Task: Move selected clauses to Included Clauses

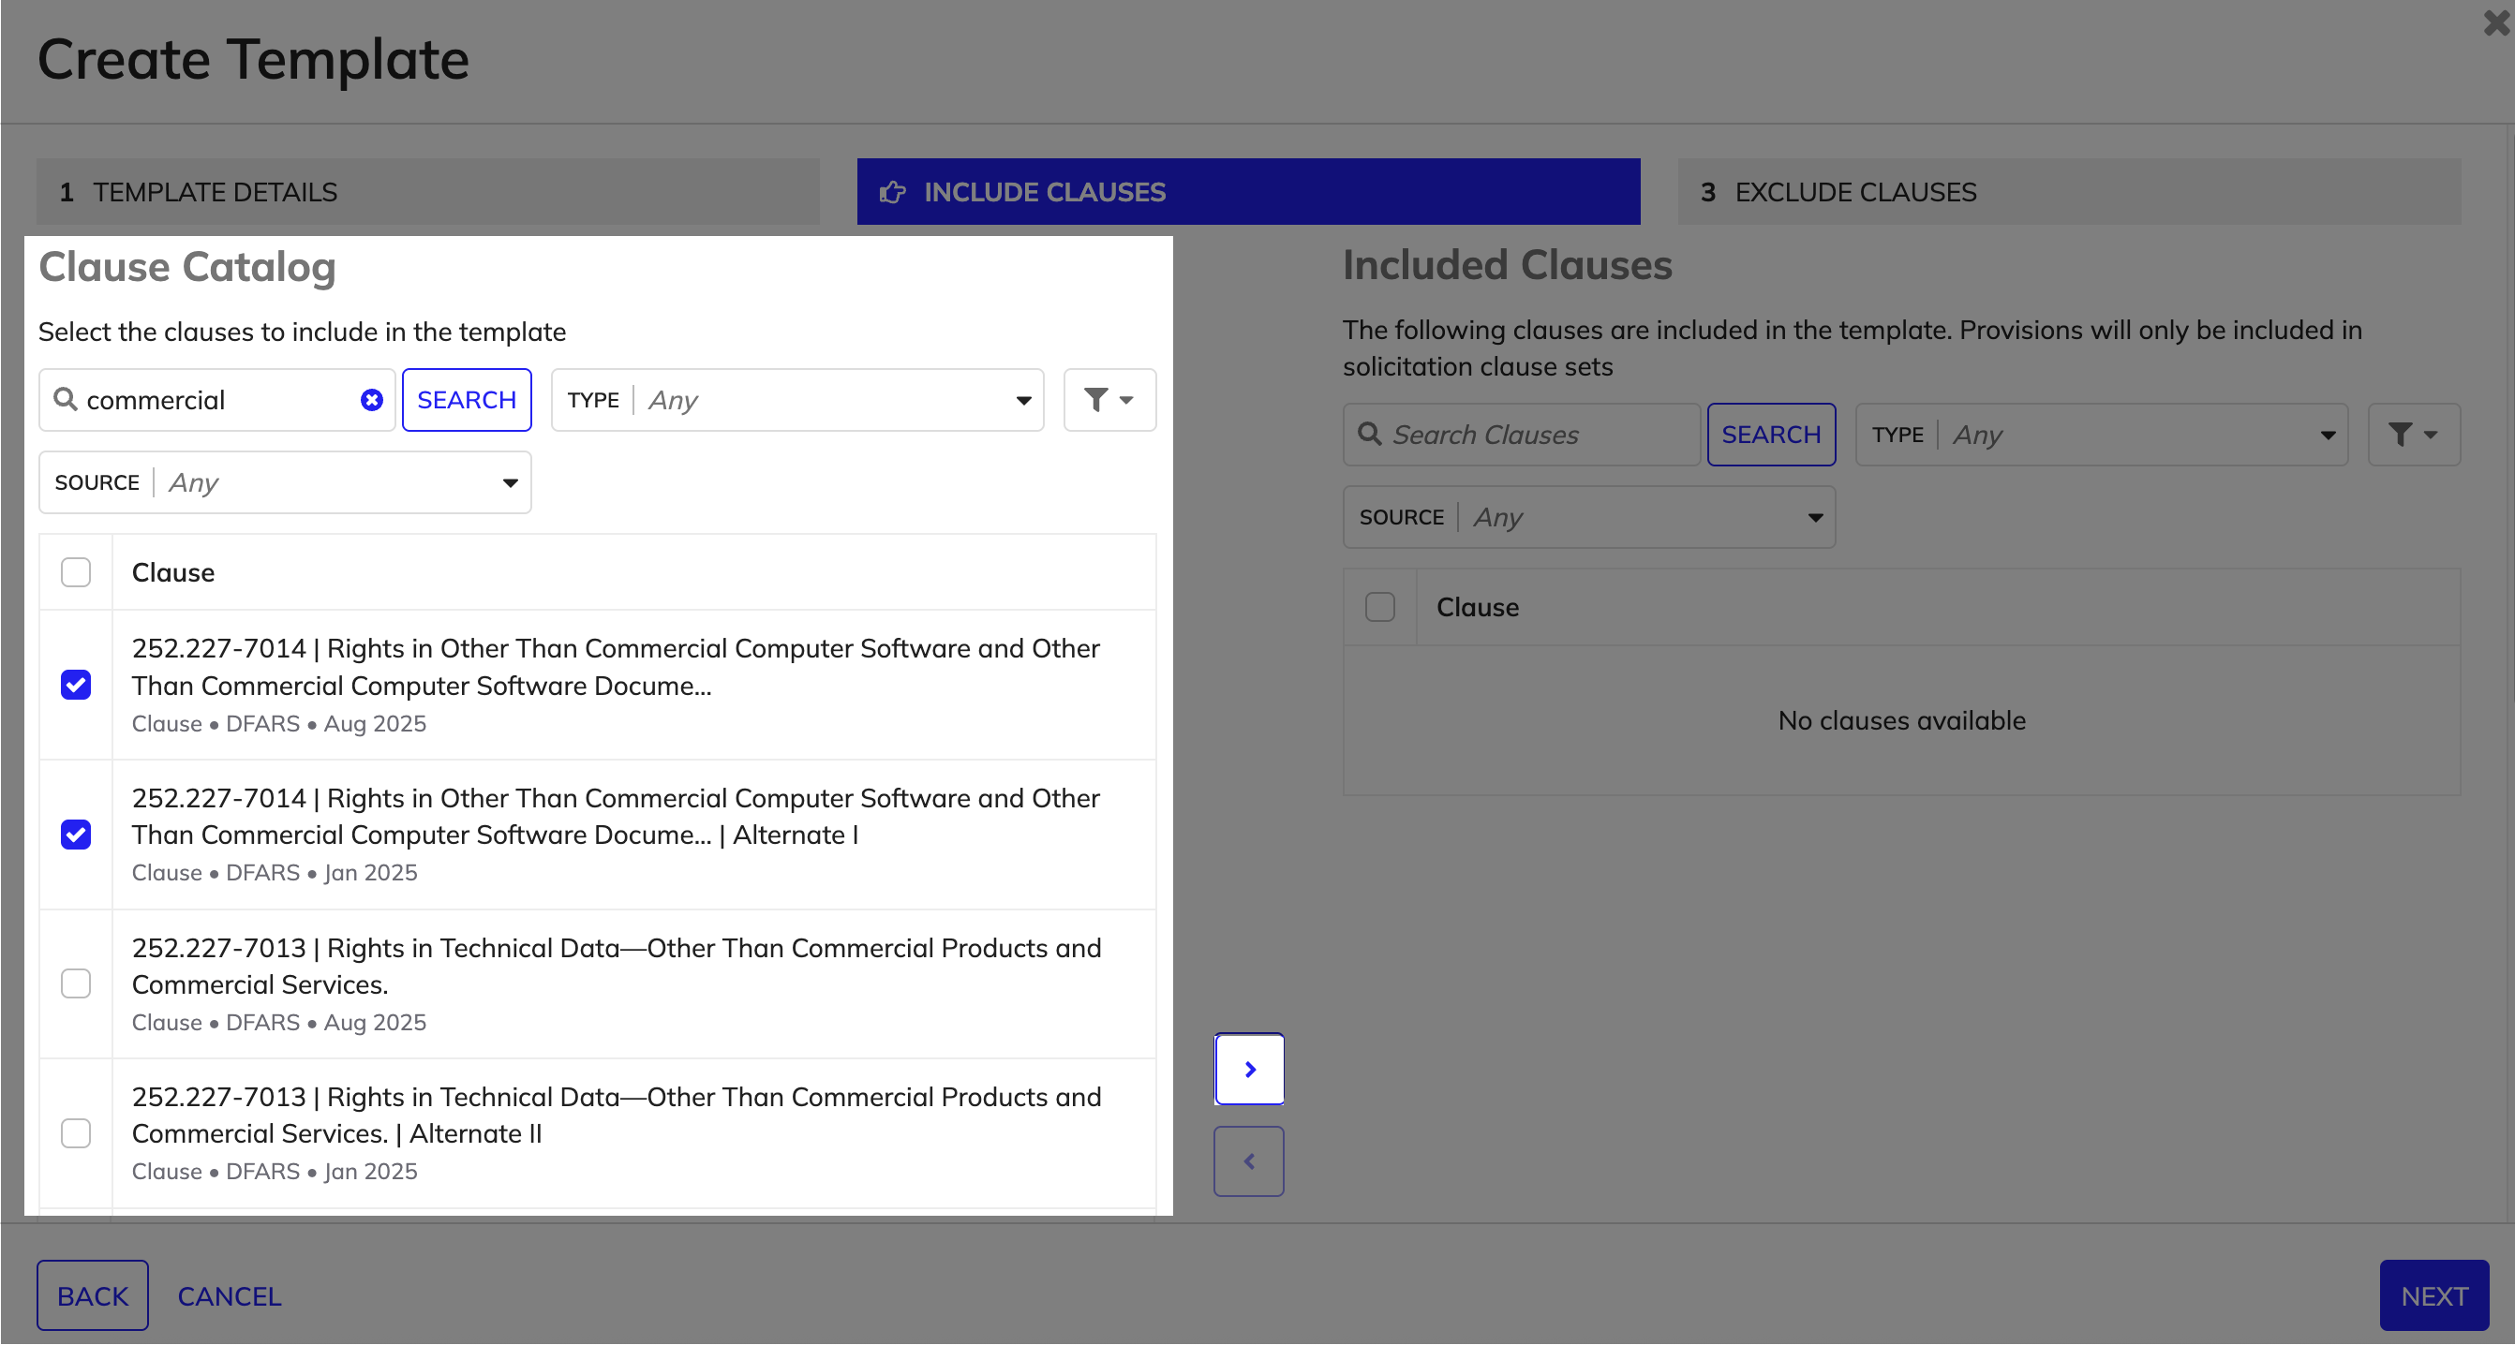Action: (1249, 1070)
